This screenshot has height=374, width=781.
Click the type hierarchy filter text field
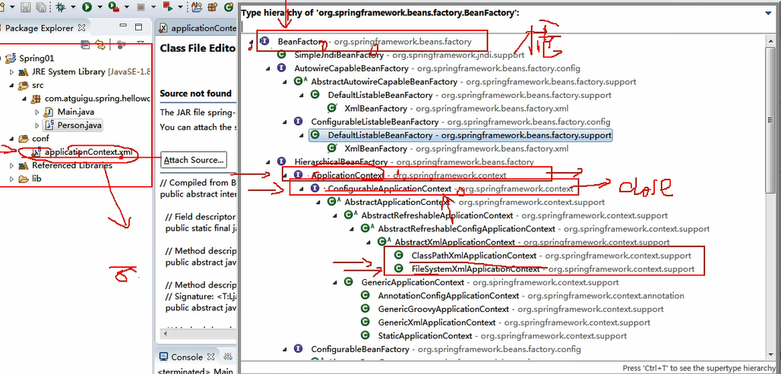coord(507,27)
